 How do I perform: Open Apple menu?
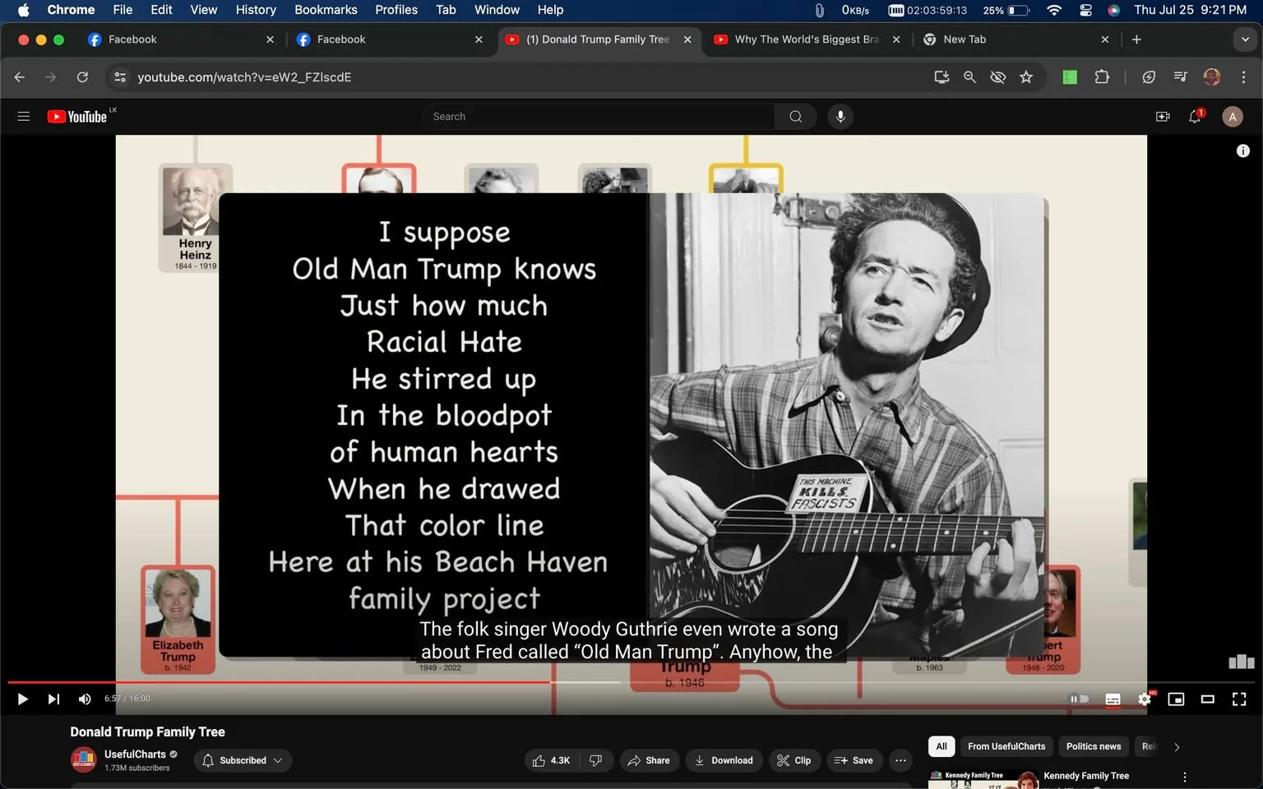coord(23,10)
